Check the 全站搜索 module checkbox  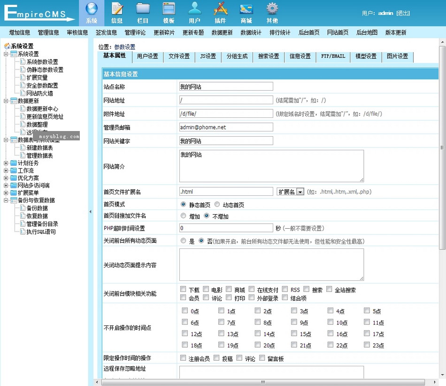(x=329, y=289)
